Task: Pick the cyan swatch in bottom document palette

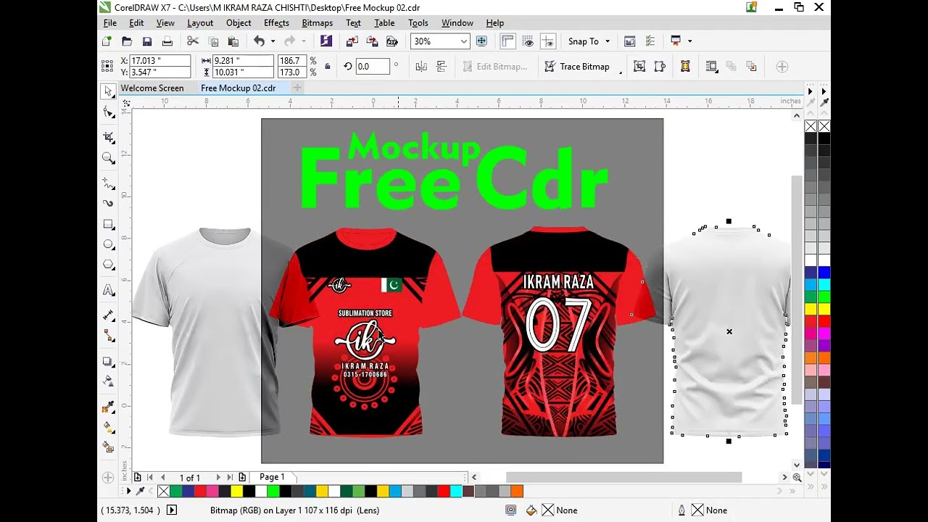Action: click(455, 492)
